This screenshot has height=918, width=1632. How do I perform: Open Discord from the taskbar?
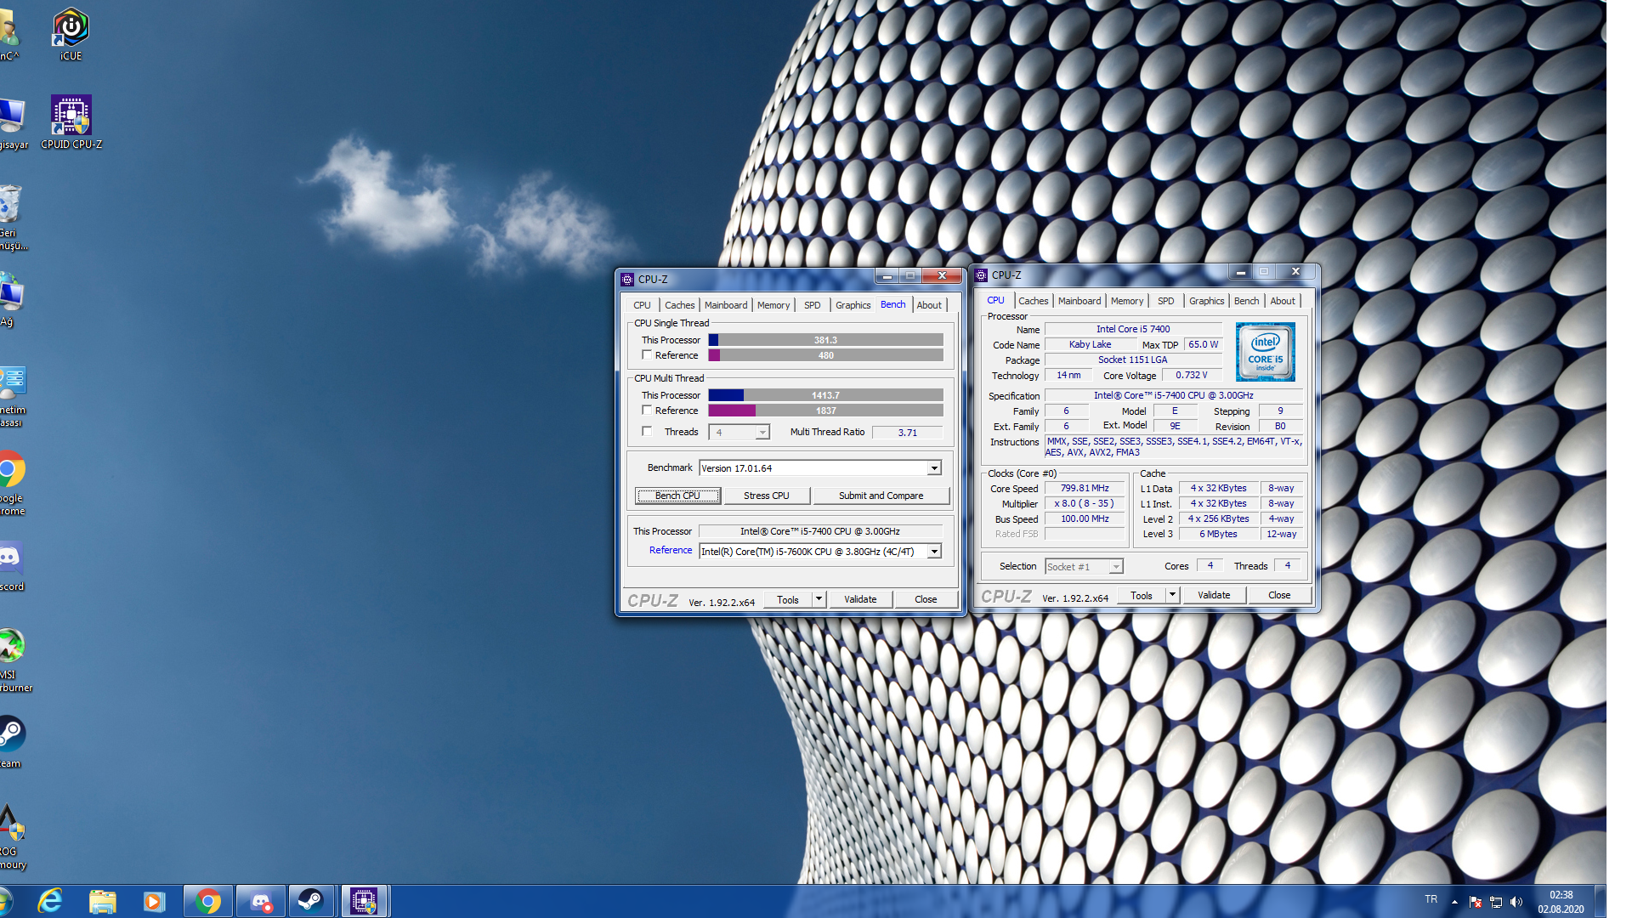click(260, 901)
